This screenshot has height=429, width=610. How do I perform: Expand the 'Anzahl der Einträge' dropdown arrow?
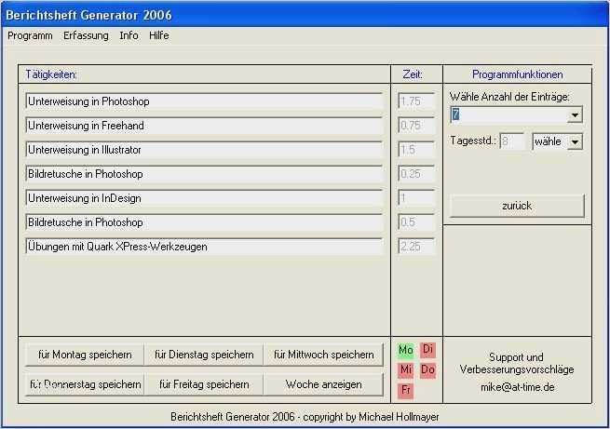[575, 115]
